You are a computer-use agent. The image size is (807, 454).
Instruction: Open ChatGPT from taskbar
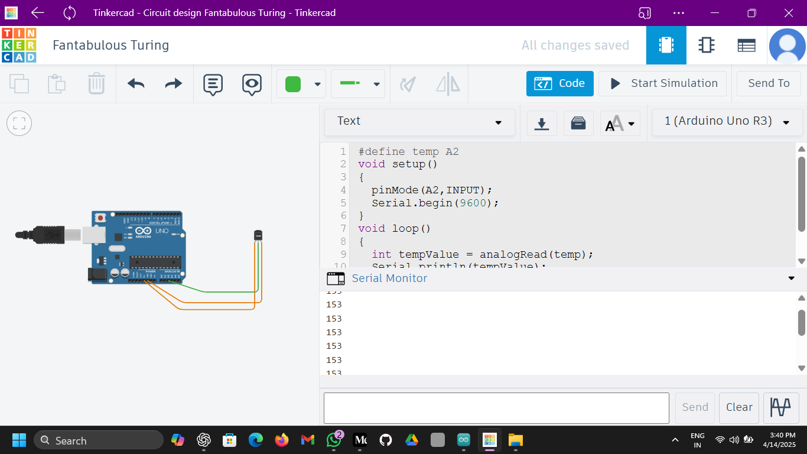[x=204, y=440]
